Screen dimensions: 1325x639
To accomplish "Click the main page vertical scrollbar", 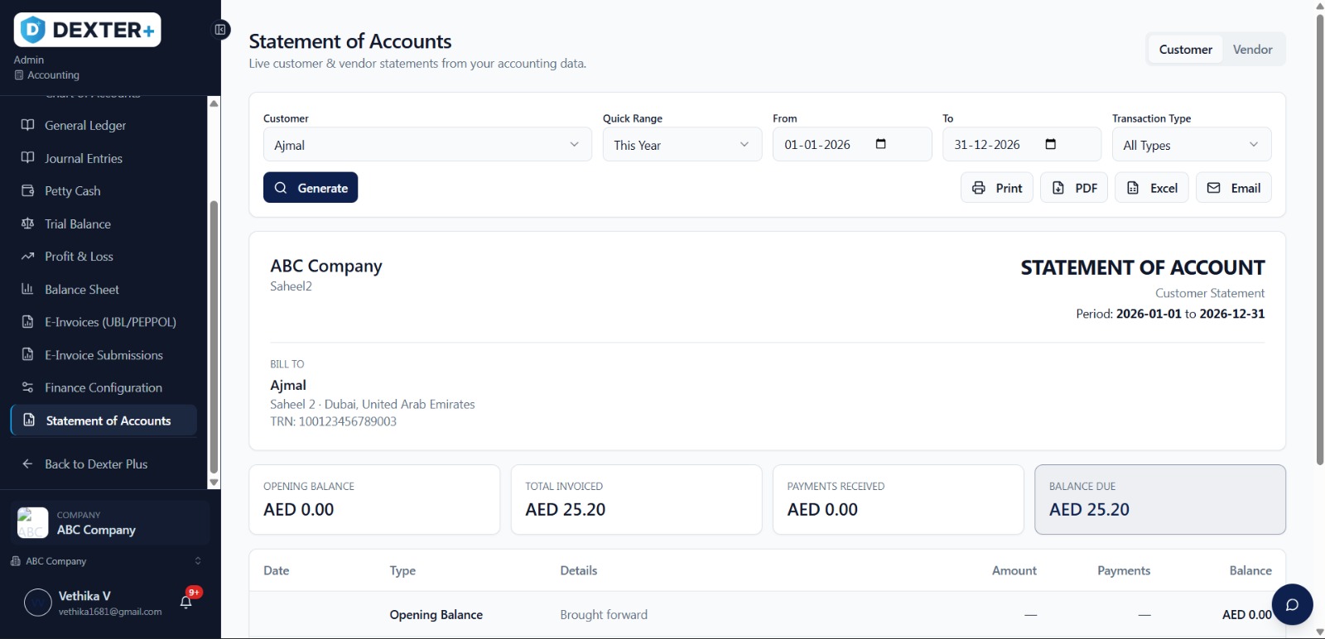I will point(1320,239).
